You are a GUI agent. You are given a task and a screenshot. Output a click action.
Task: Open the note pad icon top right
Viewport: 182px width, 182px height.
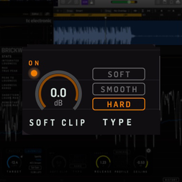(165, 2)
